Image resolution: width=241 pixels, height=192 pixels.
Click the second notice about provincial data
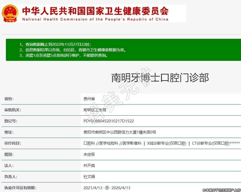click(x=73, y=50)
